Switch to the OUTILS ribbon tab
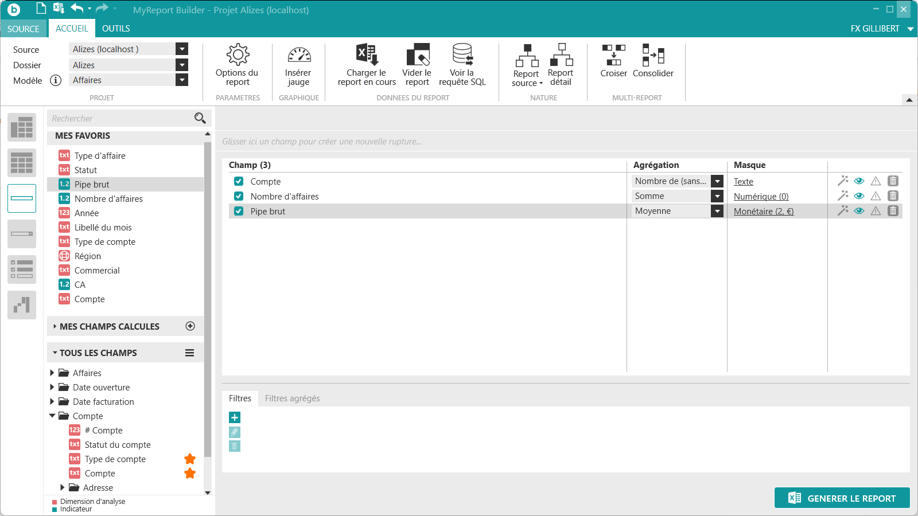The image size is (918, 516). [x=116, y=29]
